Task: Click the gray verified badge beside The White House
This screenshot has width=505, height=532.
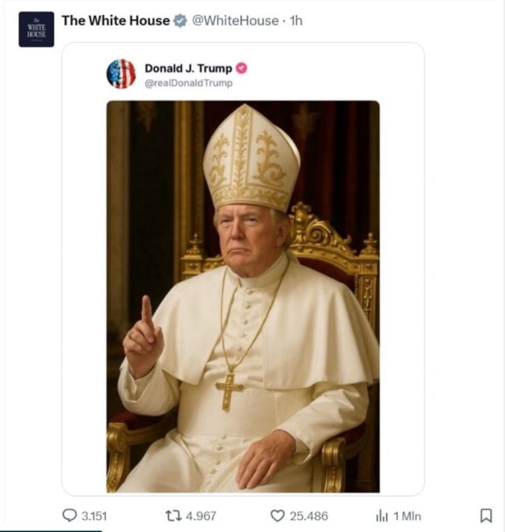Action: pyautogui.click(x=180, y=21)
